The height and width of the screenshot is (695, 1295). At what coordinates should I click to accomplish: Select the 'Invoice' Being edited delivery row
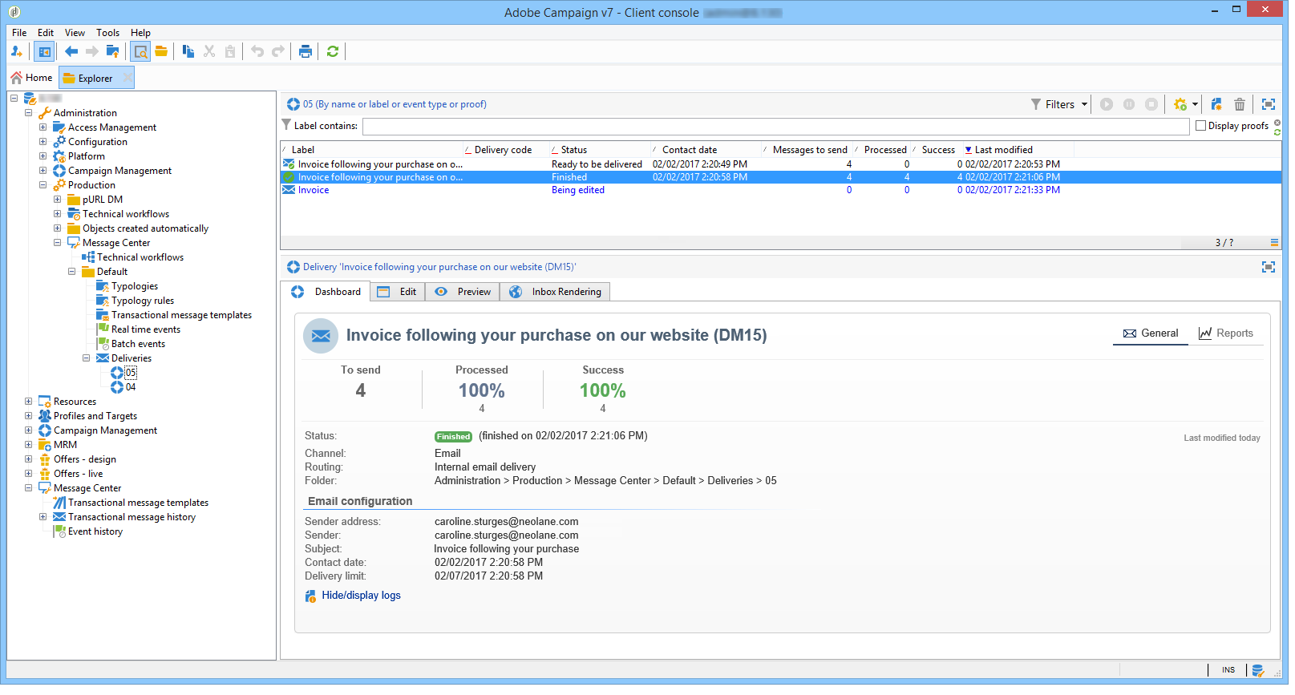780,191
